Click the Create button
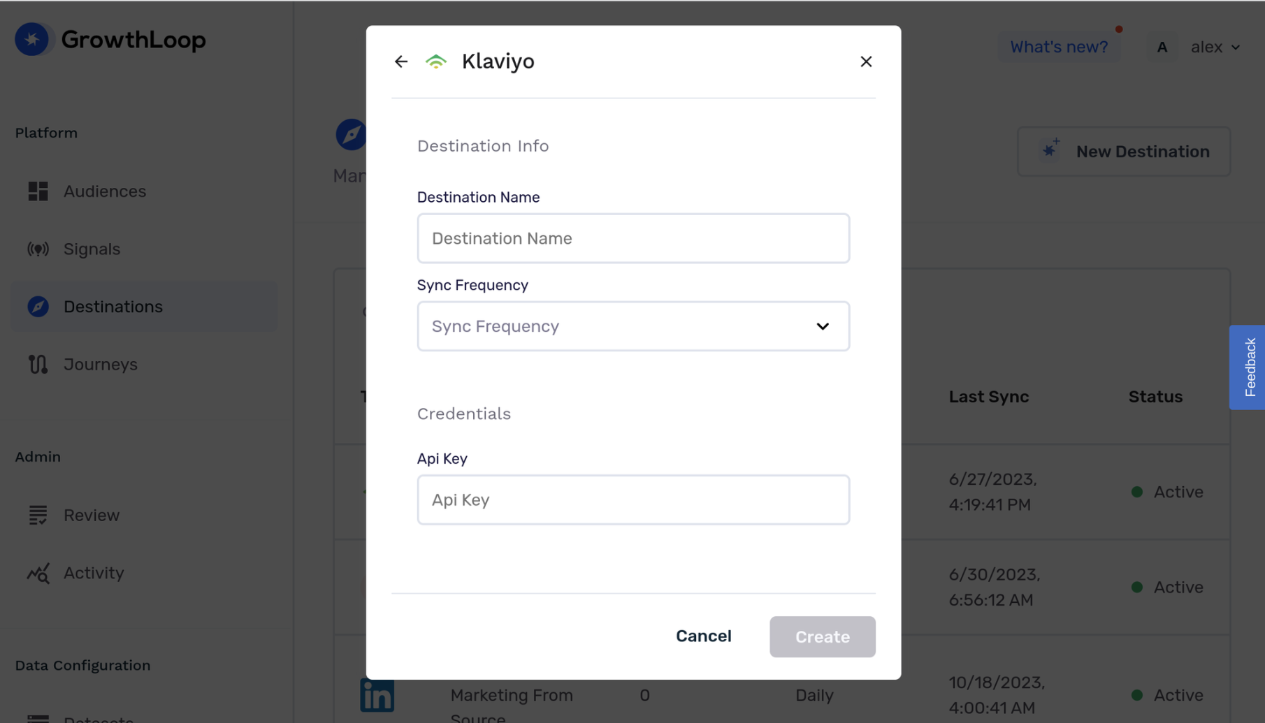Viewport: 1265px width, 723px height. pos(822,636)
